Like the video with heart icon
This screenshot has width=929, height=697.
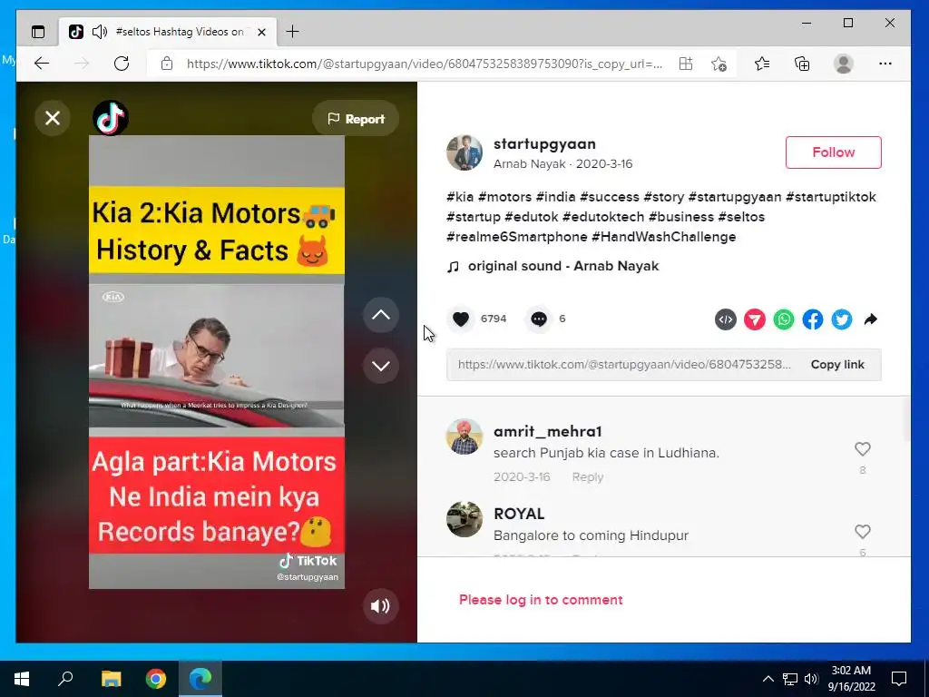coord(460,319)
